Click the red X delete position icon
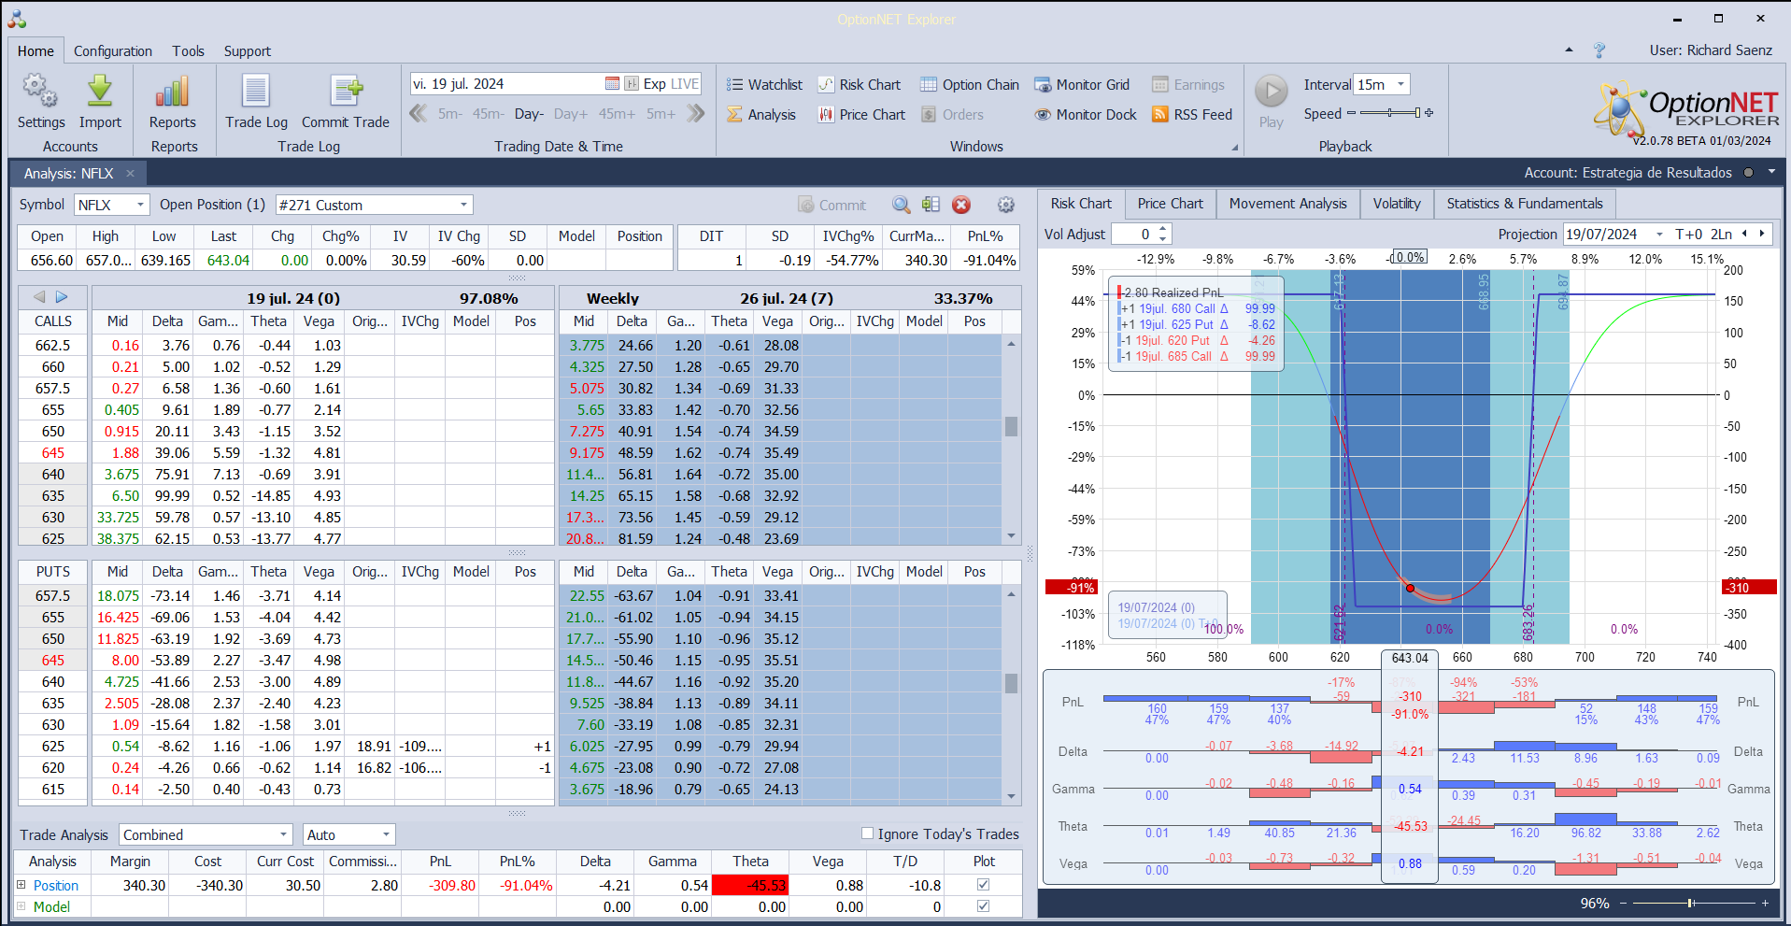 pyautogui.click(x=961, y=205)
